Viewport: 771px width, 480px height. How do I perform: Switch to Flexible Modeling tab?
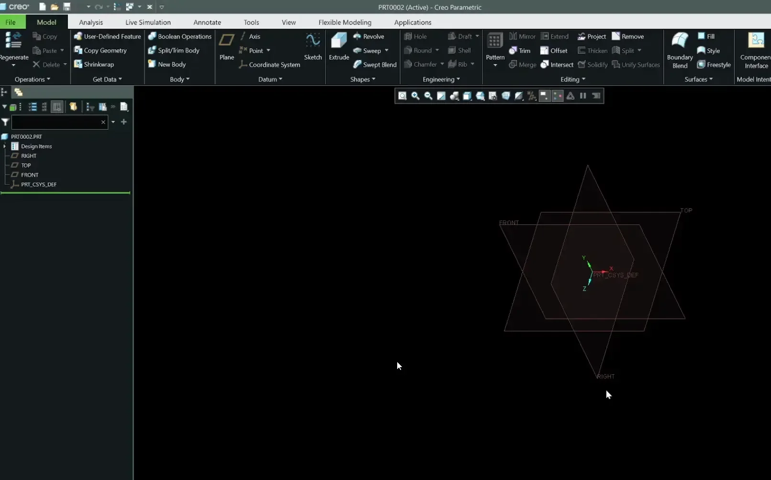click(x=345, y=22)
